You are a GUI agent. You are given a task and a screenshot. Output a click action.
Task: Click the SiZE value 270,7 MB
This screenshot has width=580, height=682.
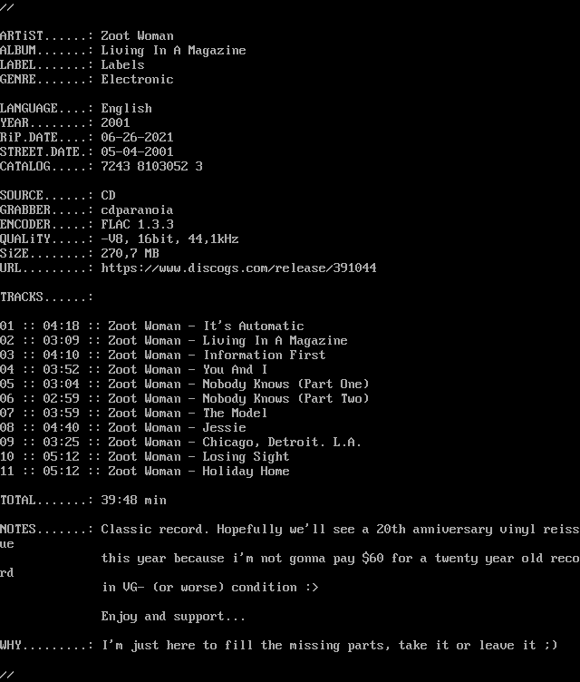click(x=130, y=254)
